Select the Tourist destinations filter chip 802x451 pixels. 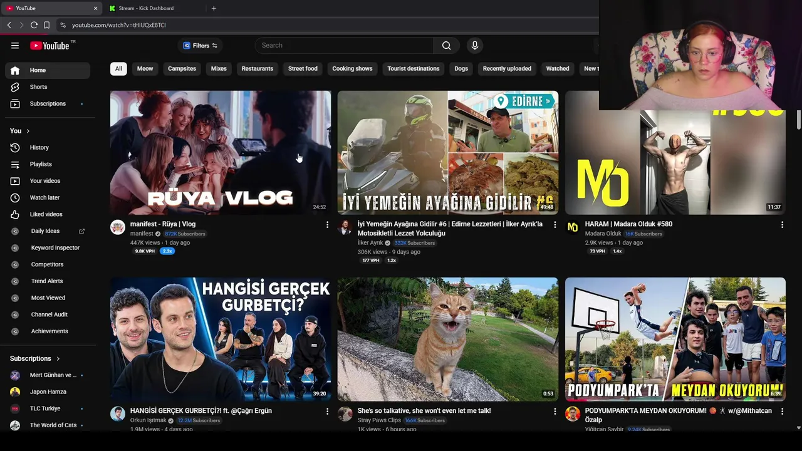pyautogui.click(x=414, y=68)
